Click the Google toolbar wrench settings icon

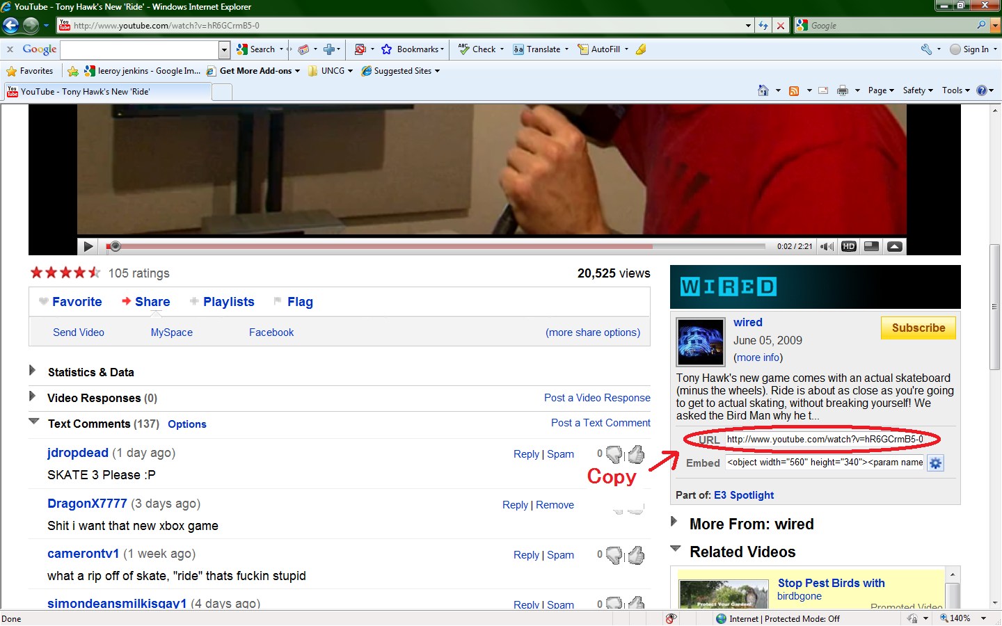926,49
